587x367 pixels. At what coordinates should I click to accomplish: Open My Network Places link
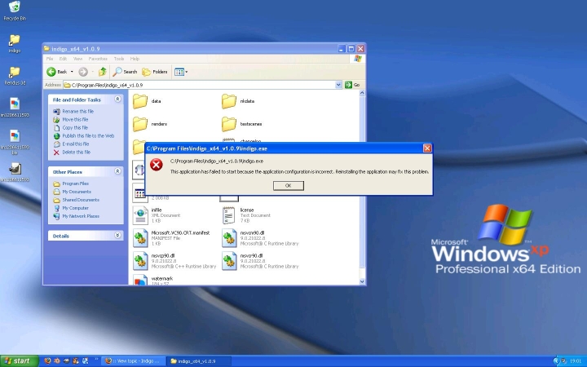coord(81,216)
